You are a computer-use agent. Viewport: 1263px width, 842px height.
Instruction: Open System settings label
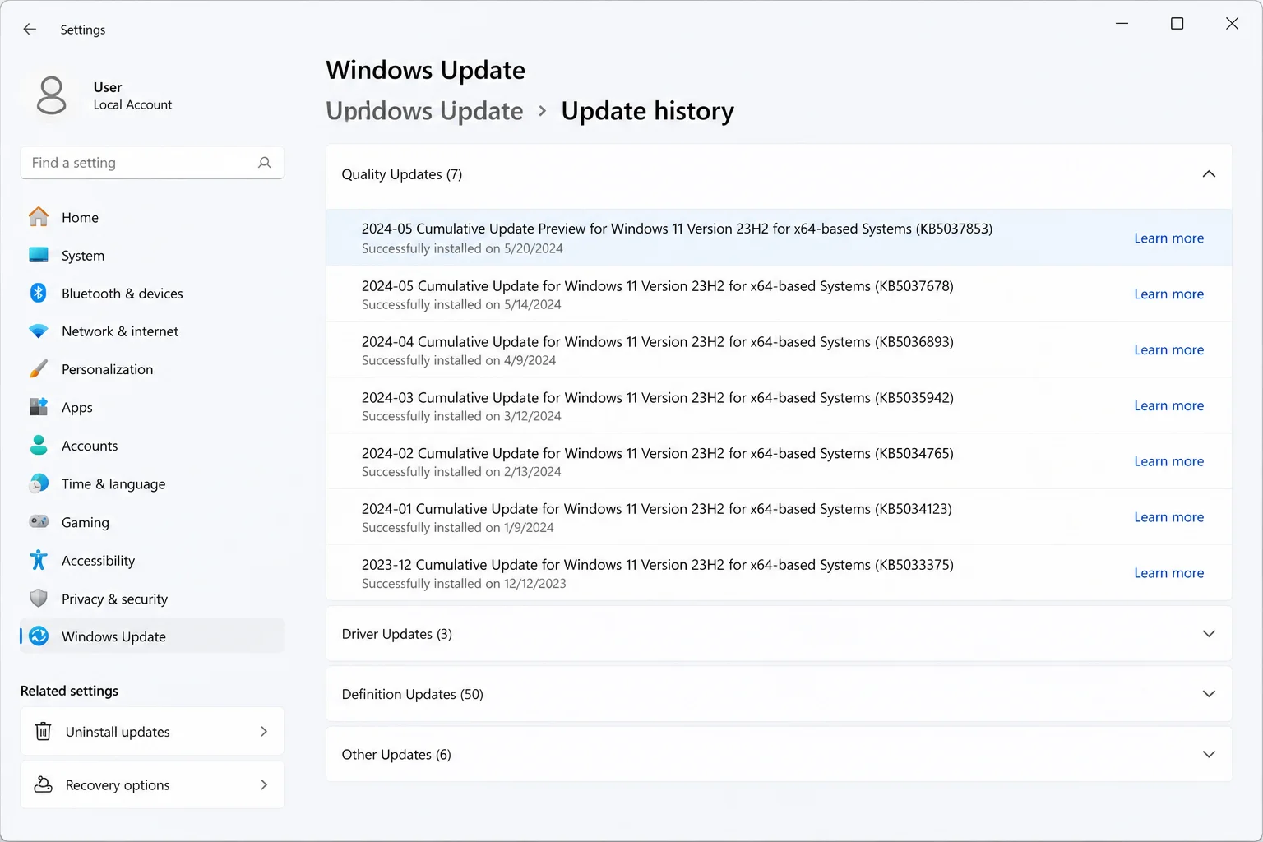click(x=83, y=256)
